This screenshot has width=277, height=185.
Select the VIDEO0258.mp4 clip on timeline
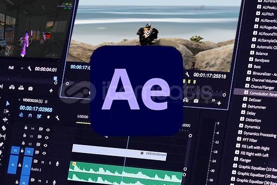tap(119, 153)
